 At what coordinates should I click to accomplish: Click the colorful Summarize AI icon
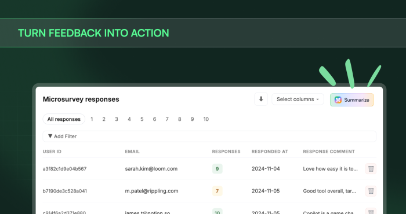[x=338, y=100]
